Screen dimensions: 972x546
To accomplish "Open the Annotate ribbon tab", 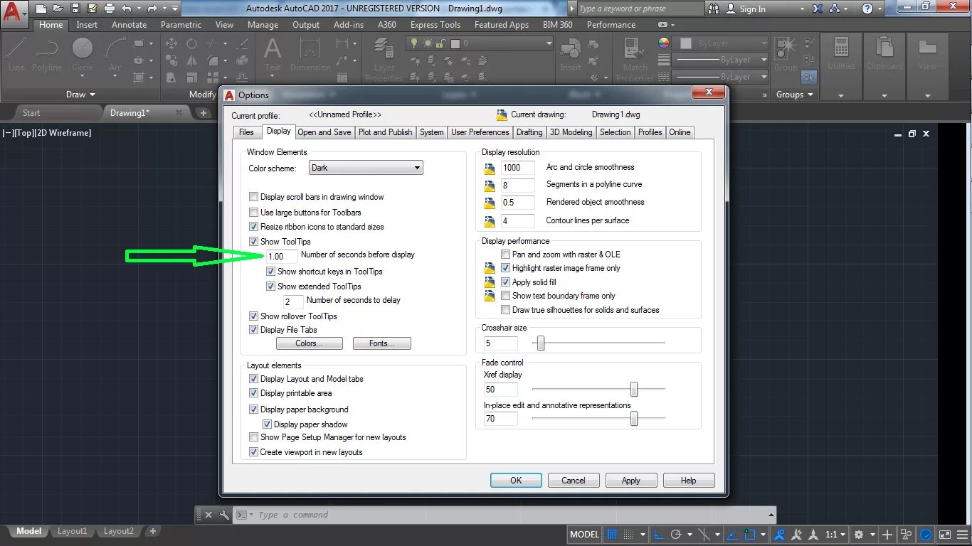I will tap(129, 24).
